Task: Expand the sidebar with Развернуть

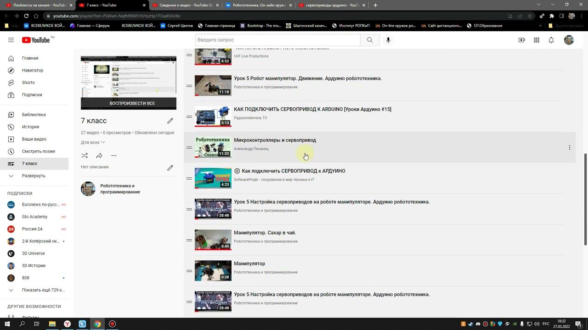Action: (34, 176)
